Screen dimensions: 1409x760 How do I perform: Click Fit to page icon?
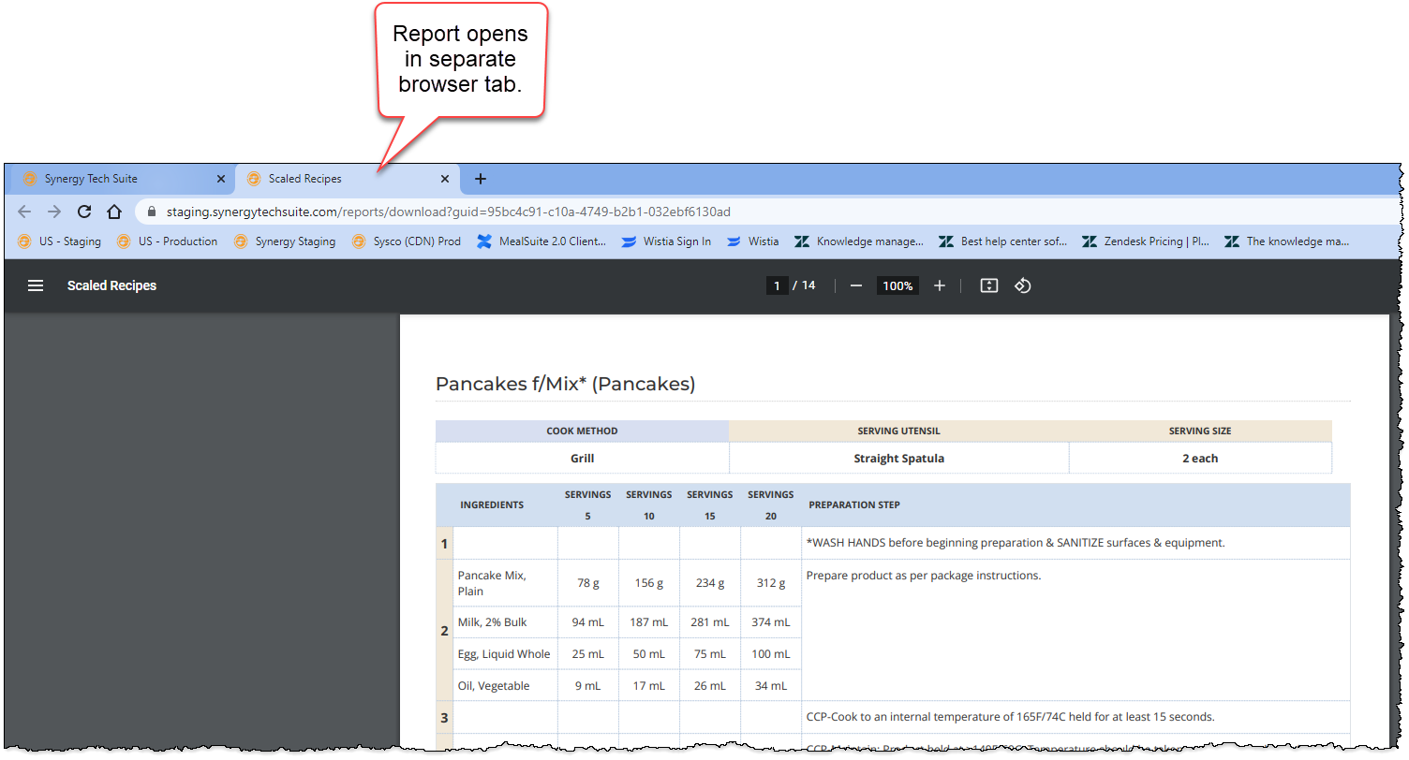point(988,285)
